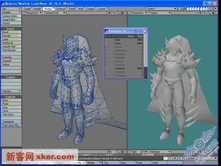This screenshot has height=166, width=221.
Task: Click the maximize icon of the top-left viewport
Action: [x=122, y=13]
